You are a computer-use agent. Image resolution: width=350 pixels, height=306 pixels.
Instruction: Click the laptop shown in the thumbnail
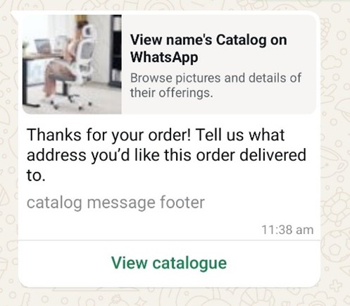coord(43,46)
